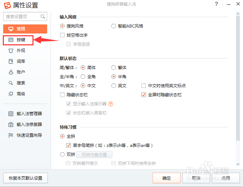Select 半角 radio option
The width and height of the screenshot is (243, 187).
(113, 77)
